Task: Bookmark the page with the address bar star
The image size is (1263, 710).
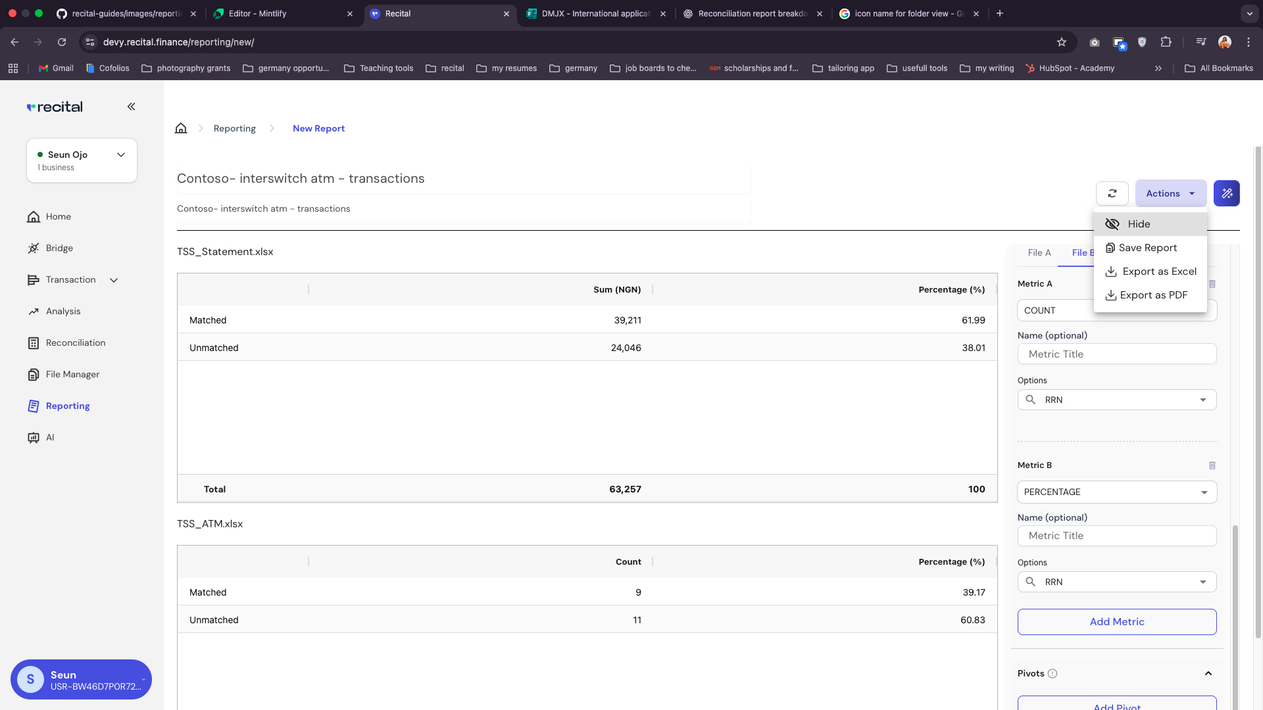Action: [1062, 41]
